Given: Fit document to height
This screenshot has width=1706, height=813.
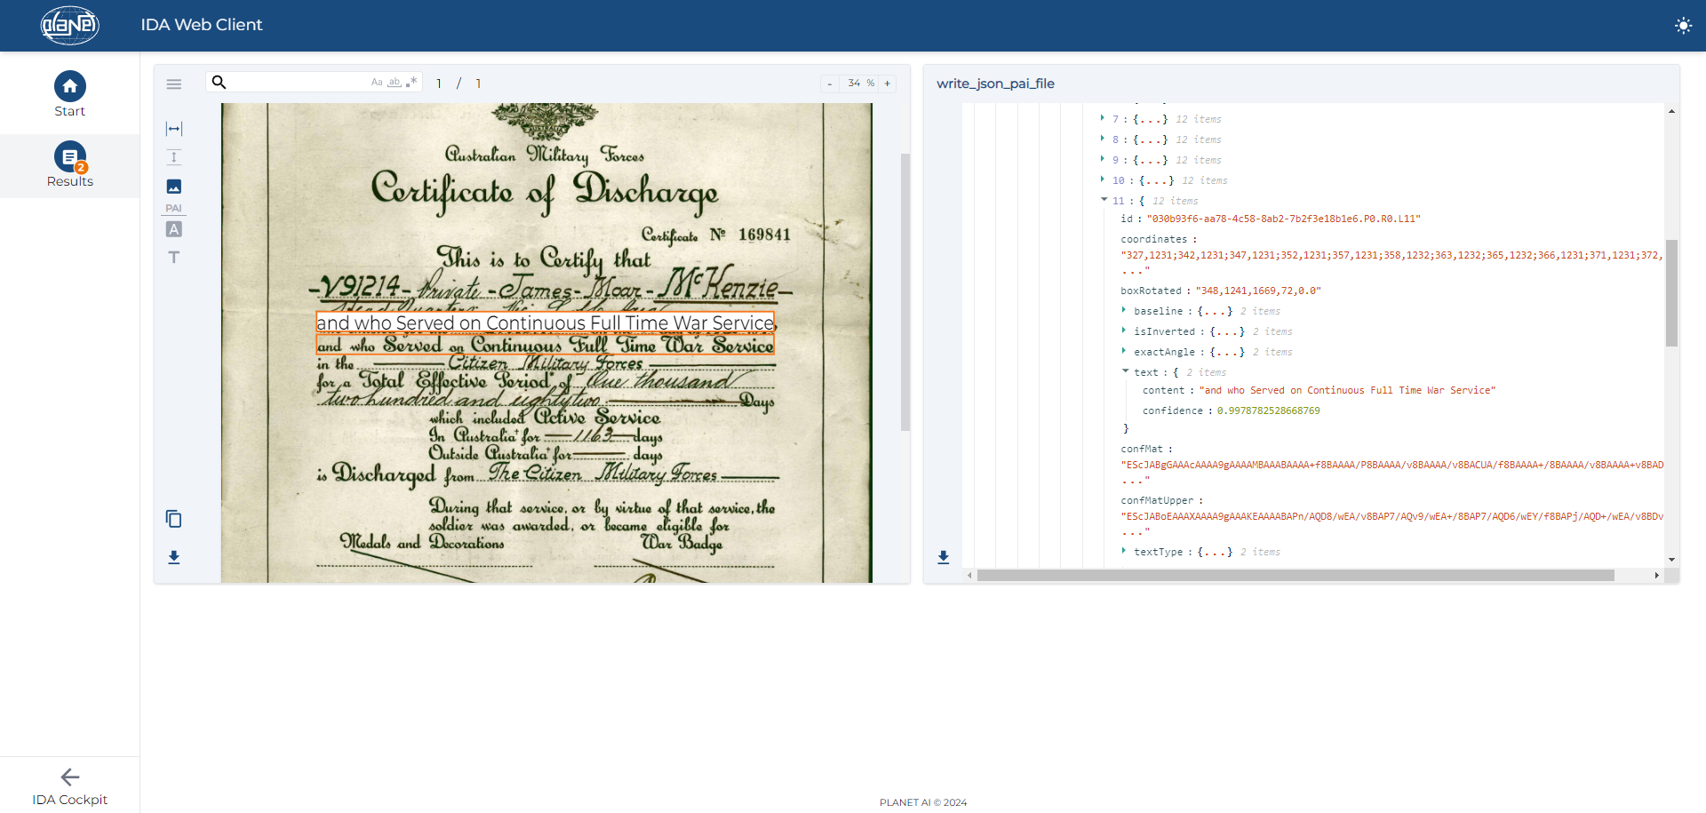Looking at the screenshot, I should 174,157.
